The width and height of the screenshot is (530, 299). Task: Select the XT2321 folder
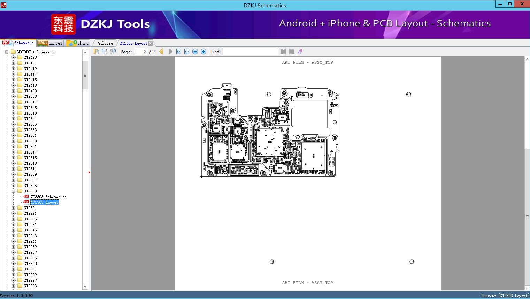[30, 147]
